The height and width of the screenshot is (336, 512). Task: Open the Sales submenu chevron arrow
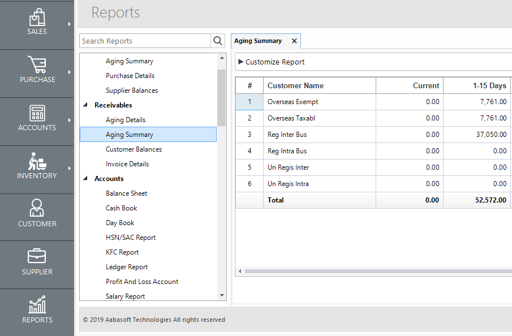pyautogui.click(x=70, y=25)
